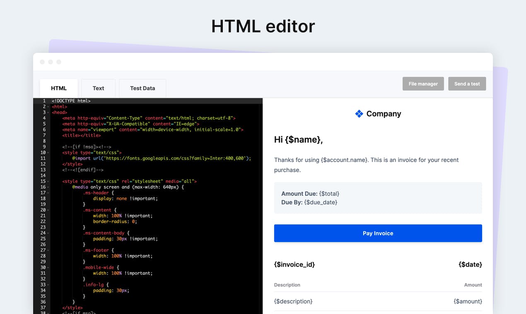Fold the .ms-header rule on line 17
526x314 pixels.
pyautogui.click(x=48, y=193)
